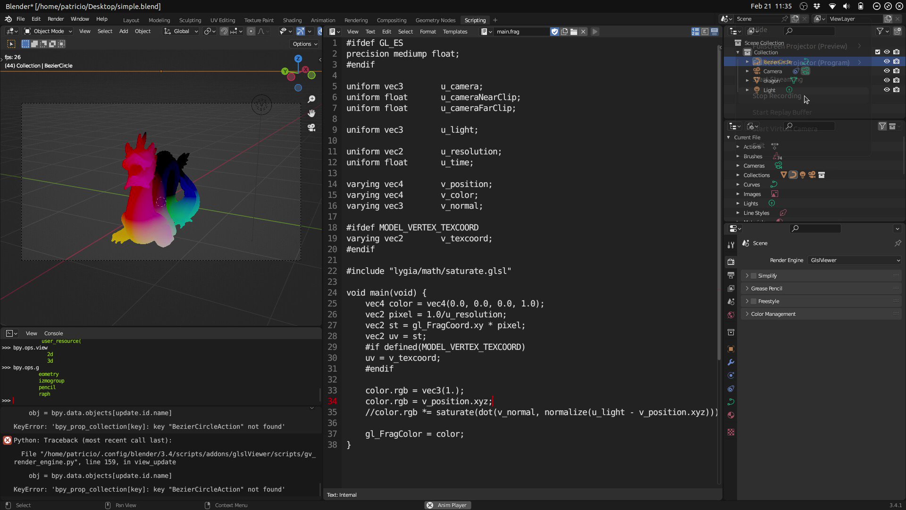Run the script with the play icon

[x=595, y=32]
